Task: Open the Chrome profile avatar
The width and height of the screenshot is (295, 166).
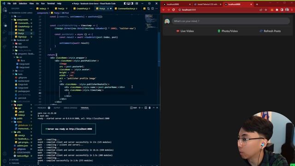Action: pyautogui.click(x=287, y=10)
